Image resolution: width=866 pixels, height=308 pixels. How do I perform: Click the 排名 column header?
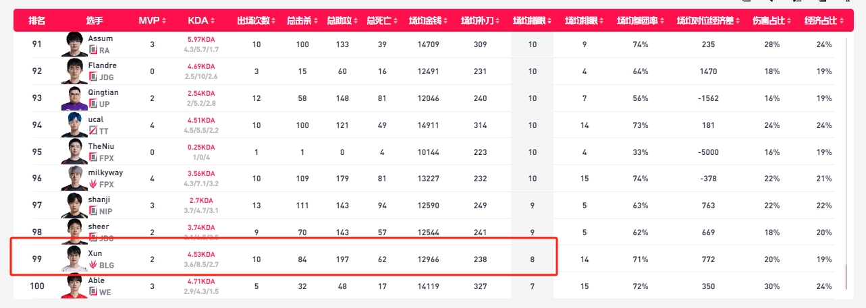[37, 21]
